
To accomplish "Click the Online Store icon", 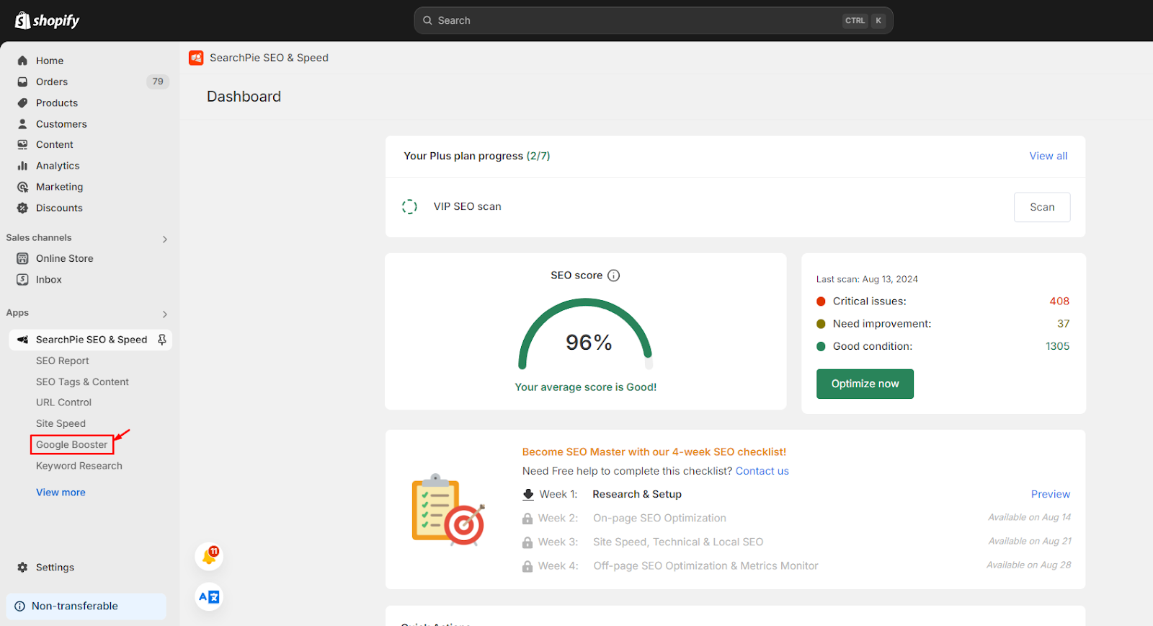I will click(22, 258).
